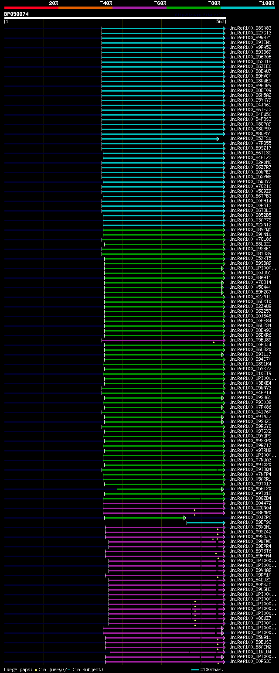Image resolution: width=279 pixels, height=673 pixels.
Task: Open hit UniRef100_A9TGX2
Action: (250, 431)
